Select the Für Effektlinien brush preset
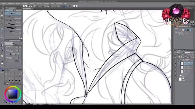 point(13,28)
